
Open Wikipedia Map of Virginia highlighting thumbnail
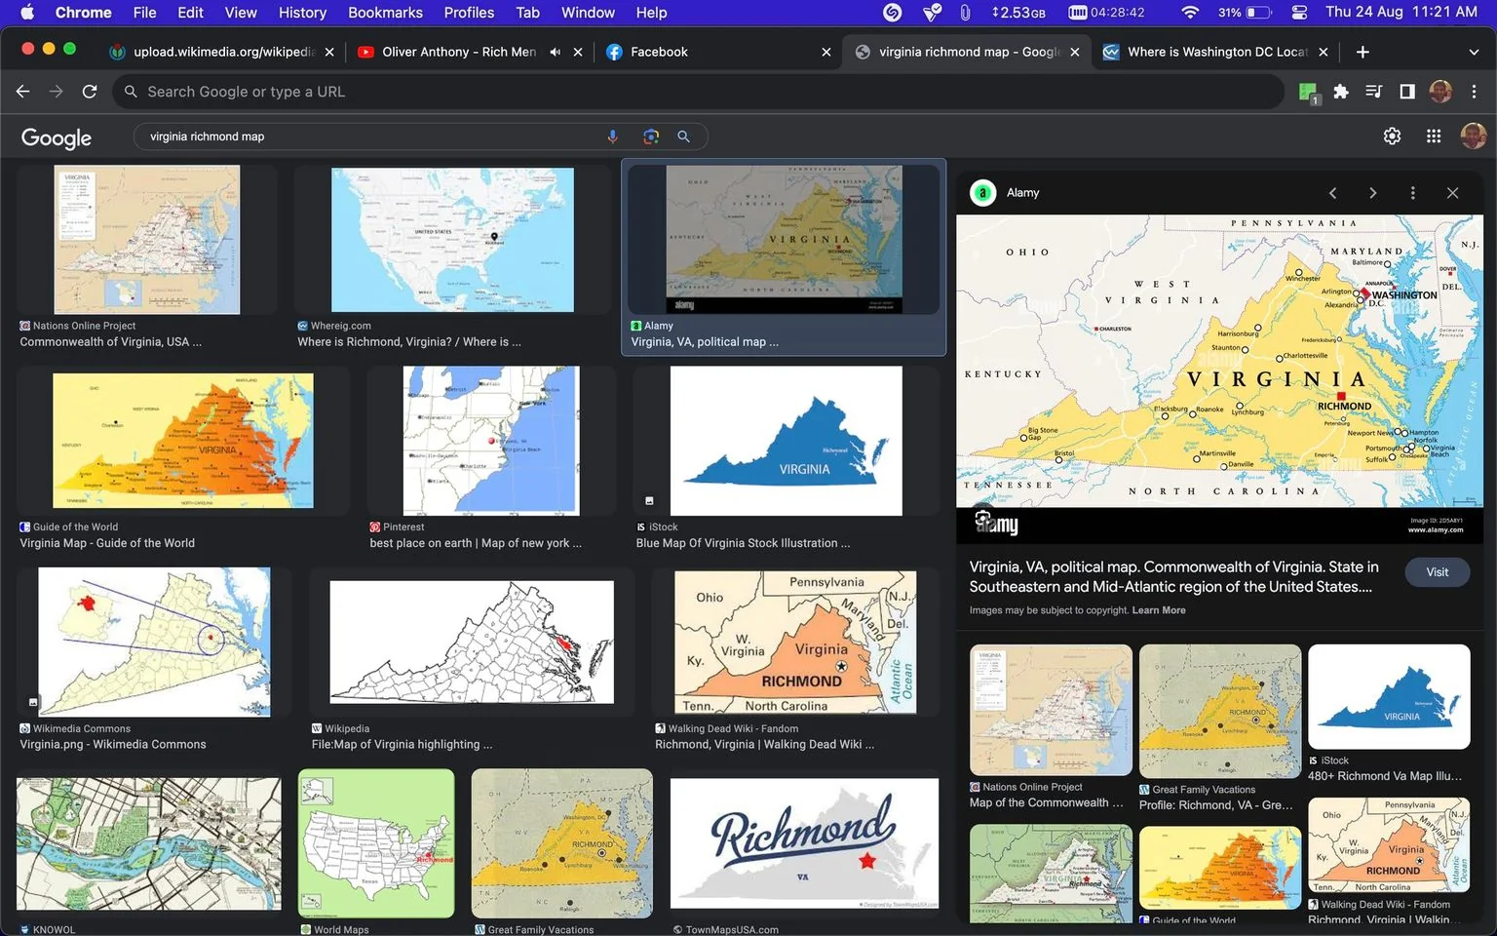click(x=472, y=643)
